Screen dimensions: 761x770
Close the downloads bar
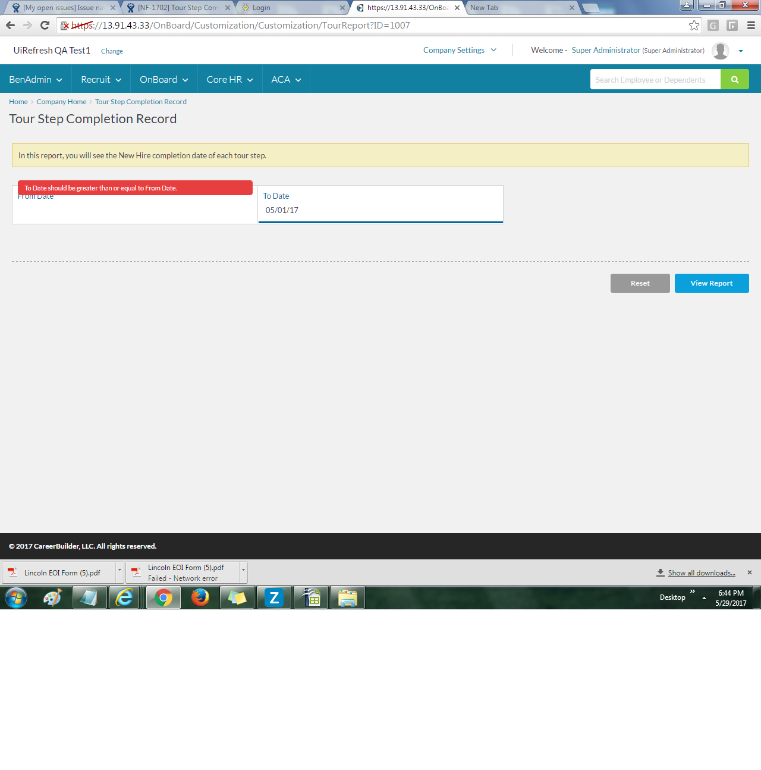[x=749, y=572]
